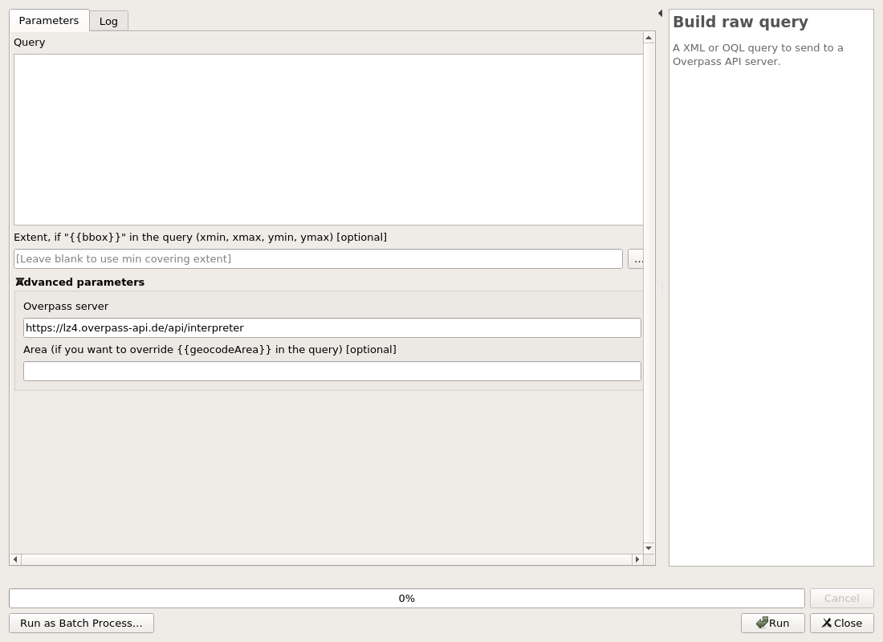
Task: Click inside the empty Query text area
Action: (329, 139)
